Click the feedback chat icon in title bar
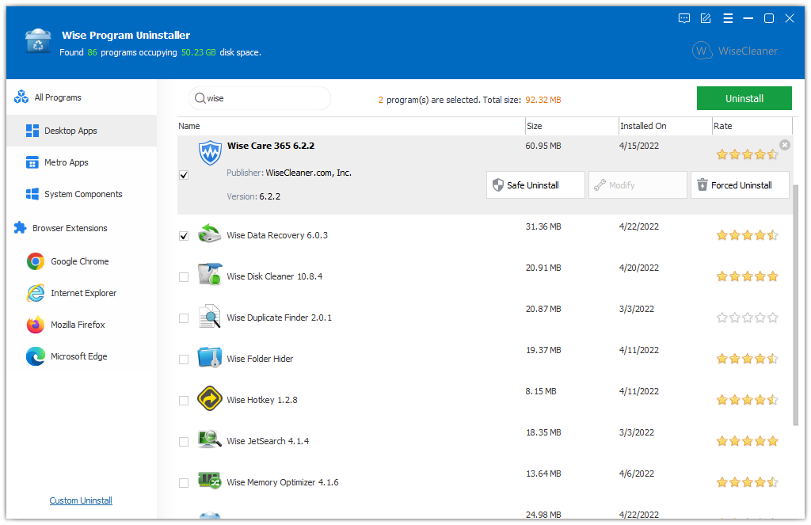 pos(684,18)
